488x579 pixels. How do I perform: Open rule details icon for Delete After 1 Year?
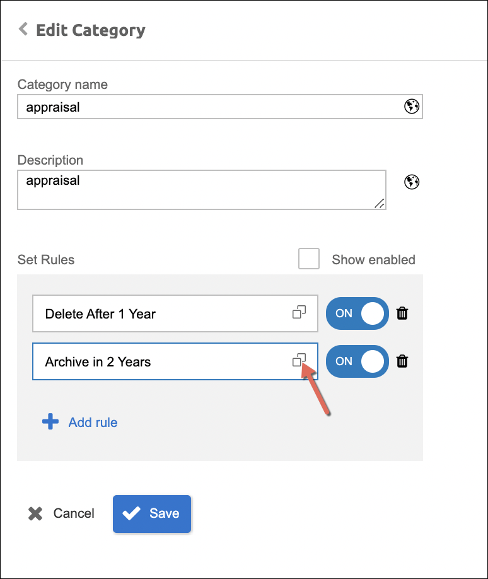(299, 312)
